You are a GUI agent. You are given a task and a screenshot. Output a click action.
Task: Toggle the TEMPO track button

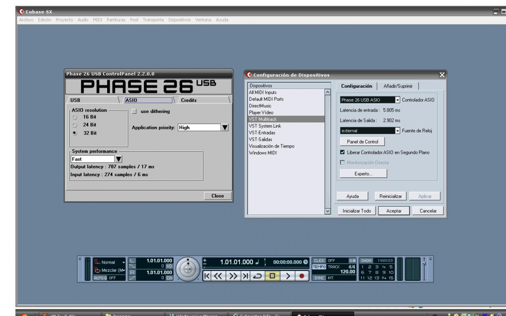[319, 267]
